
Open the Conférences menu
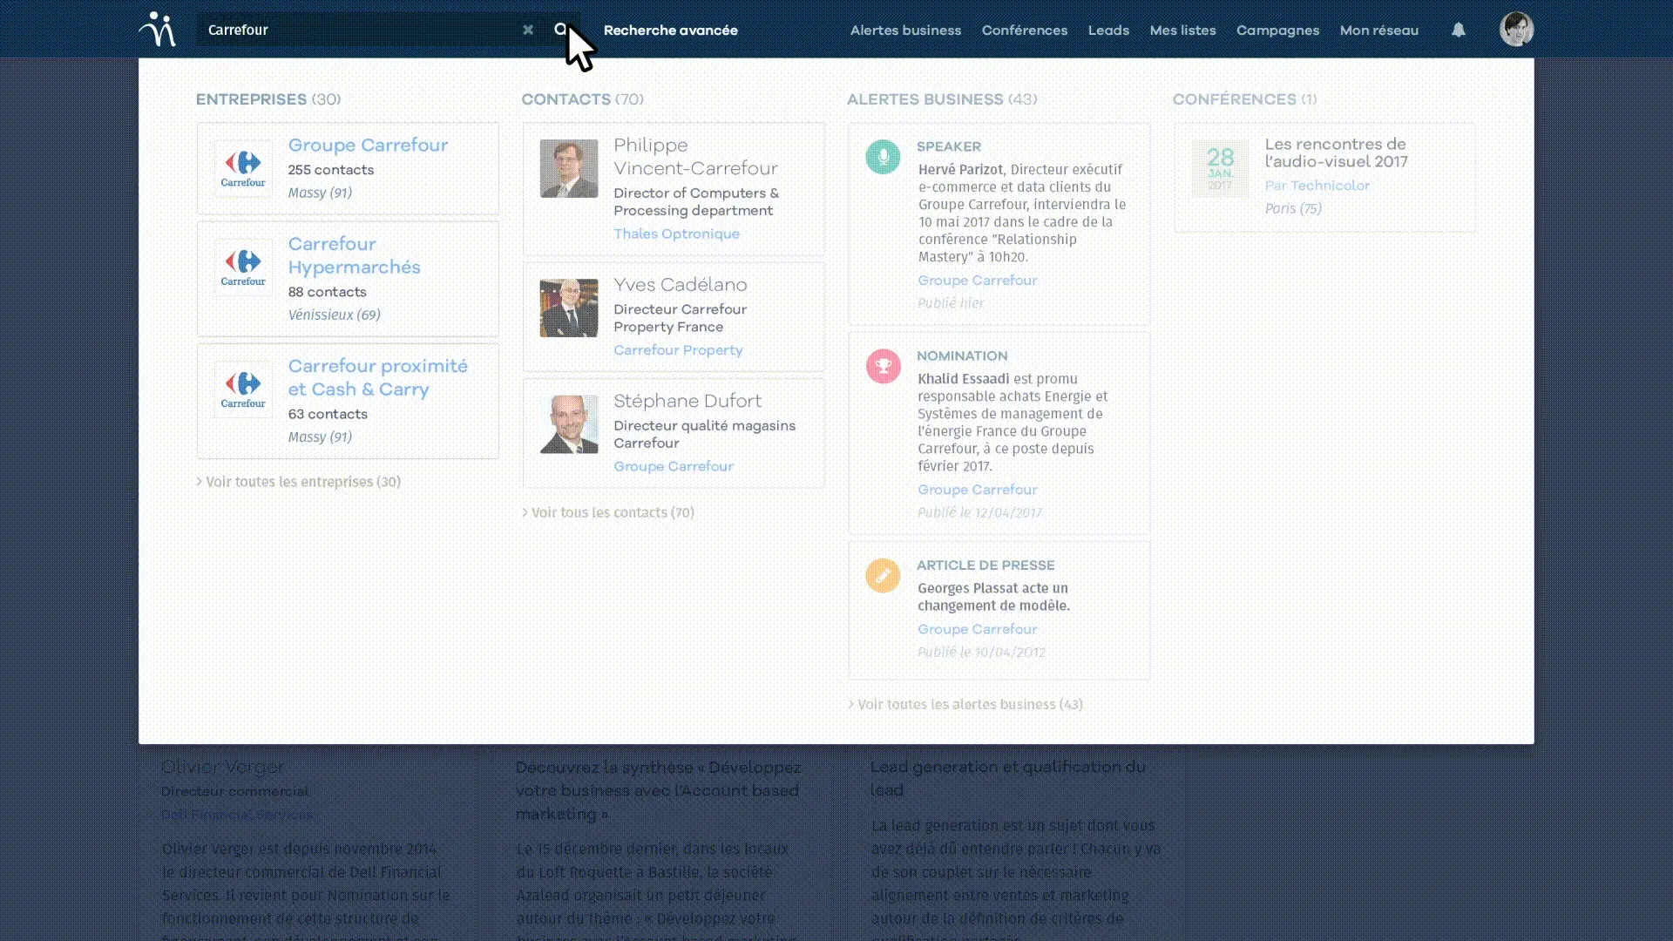tap(1024, 30)
